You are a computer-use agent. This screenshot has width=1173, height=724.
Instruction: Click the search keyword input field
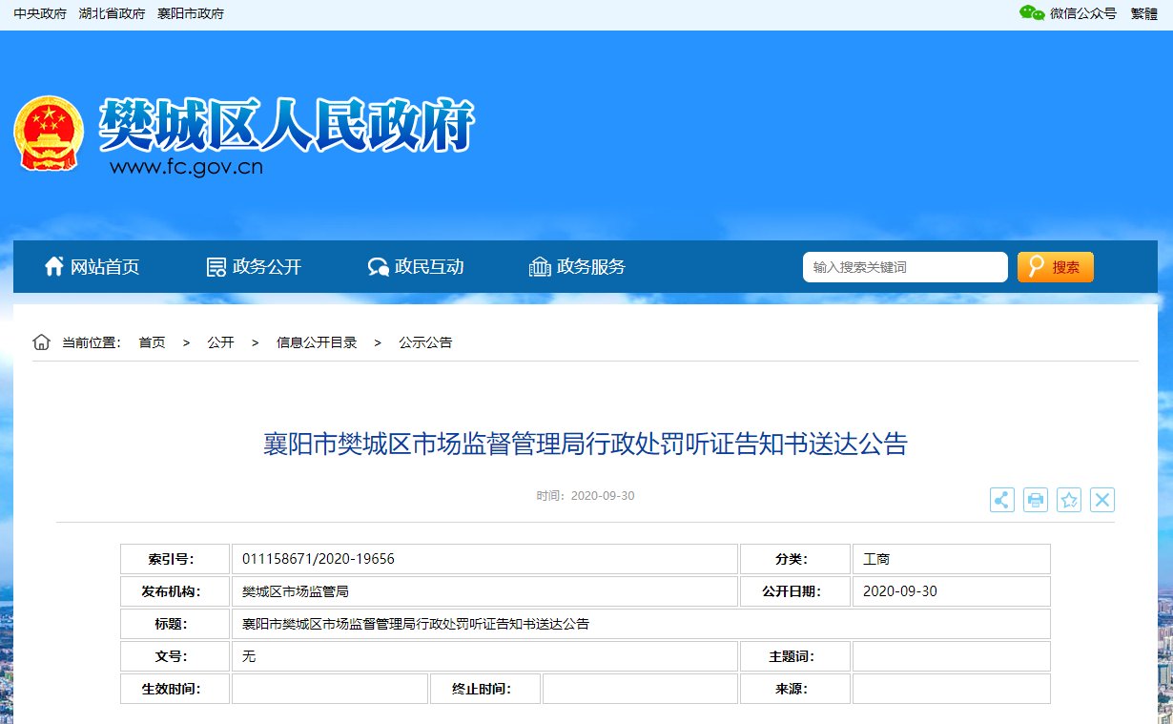(904, 266)
